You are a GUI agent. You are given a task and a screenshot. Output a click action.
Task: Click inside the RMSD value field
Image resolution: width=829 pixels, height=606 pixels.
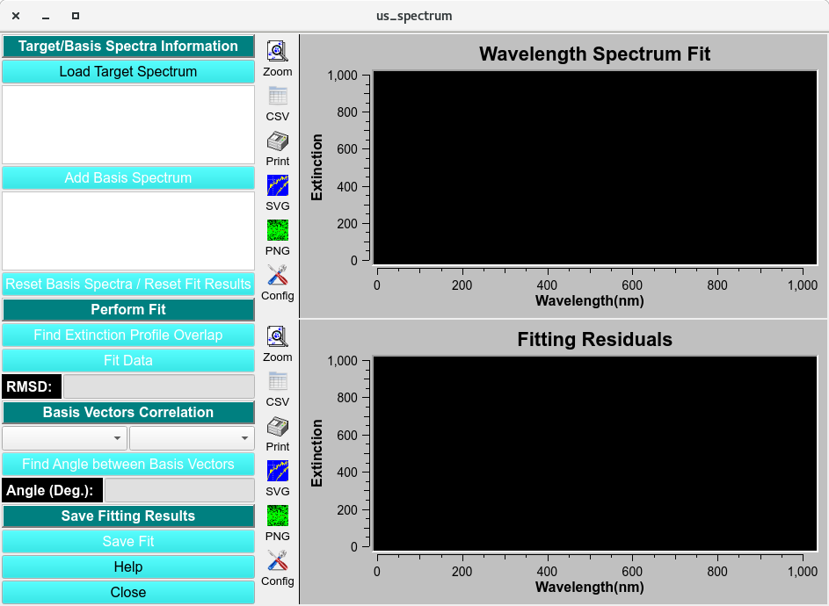point(158,386)
